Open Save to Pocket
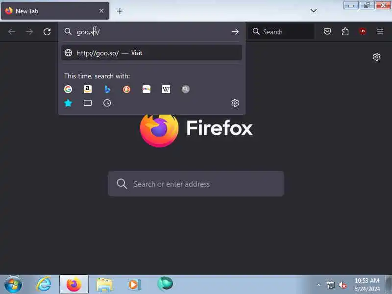The height and width of the screenshot is (294, 392). pyautogui.click(x=327, y=31)
